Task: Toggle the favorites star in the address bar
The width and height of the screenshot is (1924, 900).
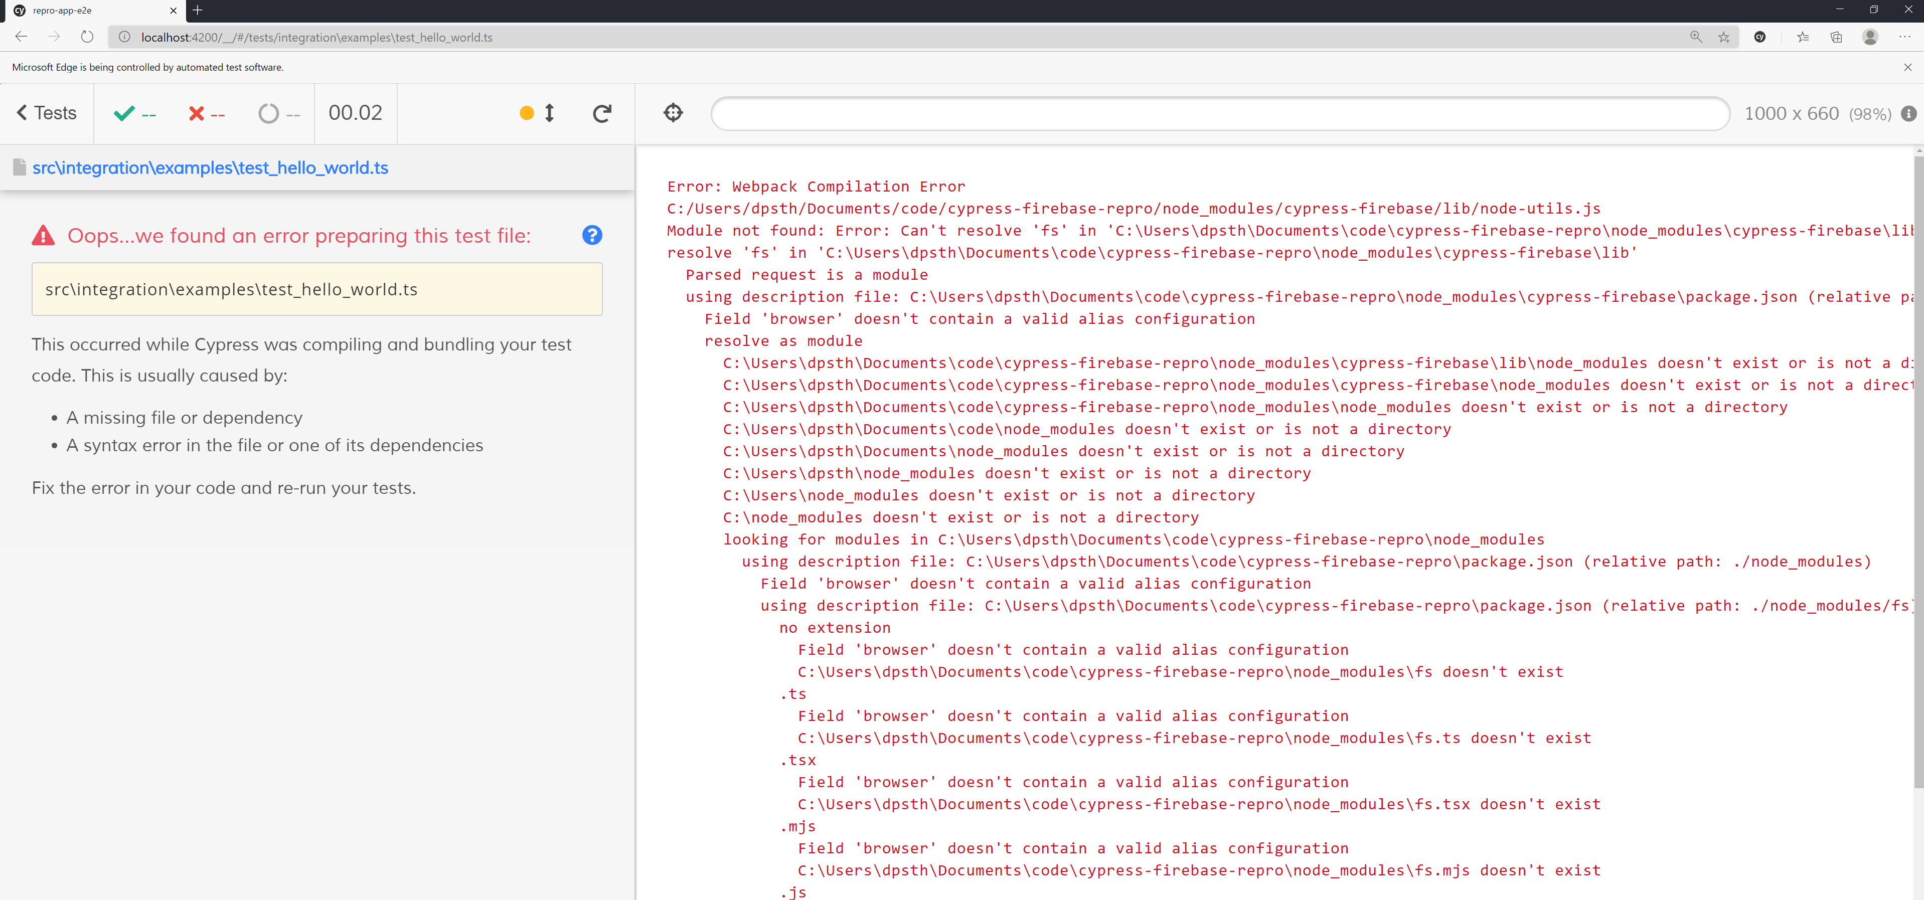Action: 1724,37
